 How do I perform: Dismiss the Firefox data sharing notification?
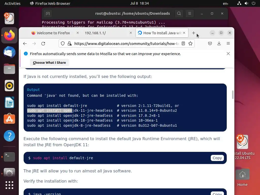[228, 54]
